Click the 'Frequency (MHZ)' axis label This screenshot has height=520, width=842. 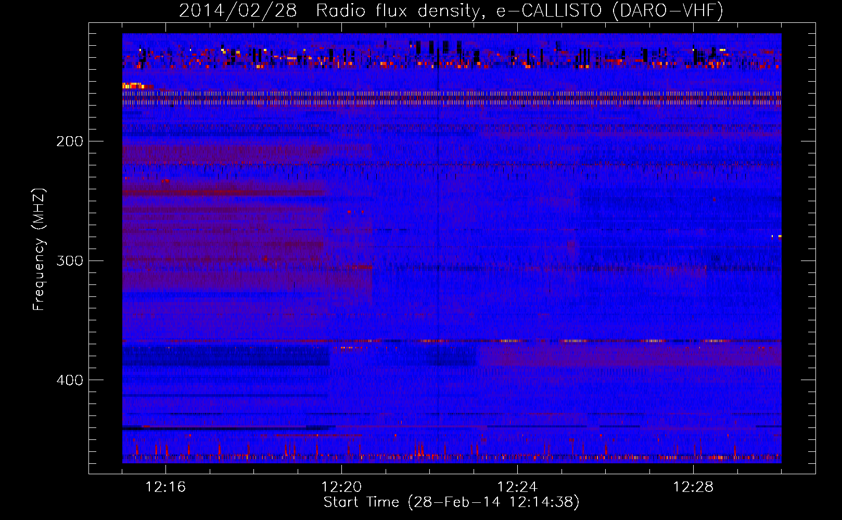coord(39,250)
